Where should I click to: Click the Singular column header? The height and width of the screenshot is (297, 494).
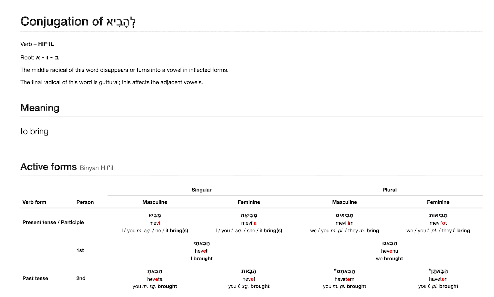click(202, 190)
